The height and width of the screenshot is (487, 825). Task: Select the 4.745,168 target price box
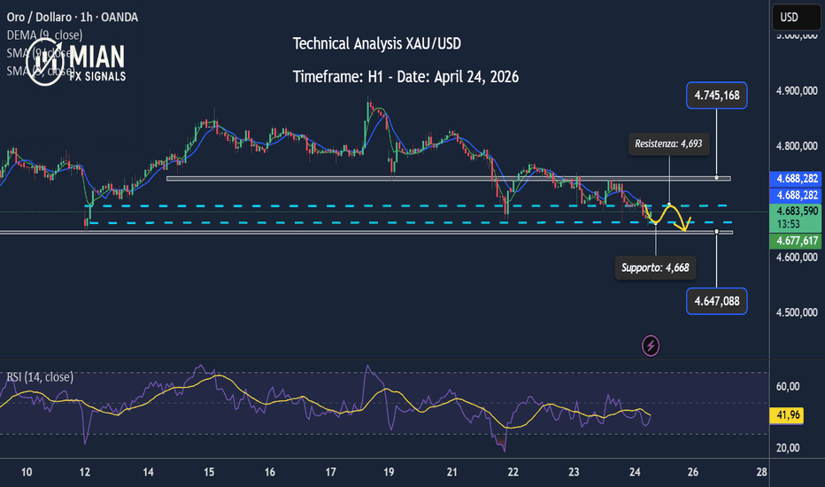(x=717, y=96)
